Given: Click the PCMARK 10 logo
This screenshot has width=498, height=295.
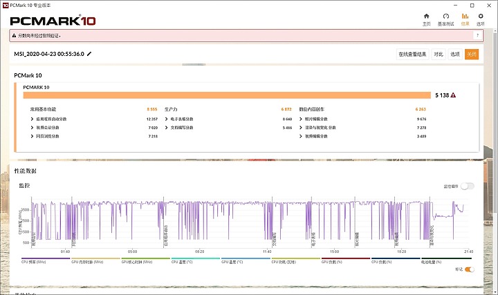Looking at the screenshot, I should pyautogui.click(x=53, y=21).
